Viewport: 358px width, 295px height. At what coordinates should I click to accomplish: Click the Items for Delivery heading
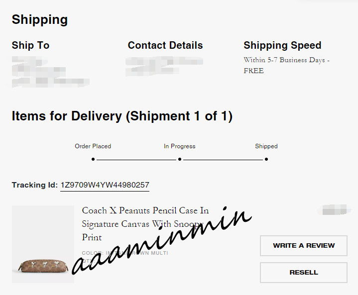click(122, 116)
